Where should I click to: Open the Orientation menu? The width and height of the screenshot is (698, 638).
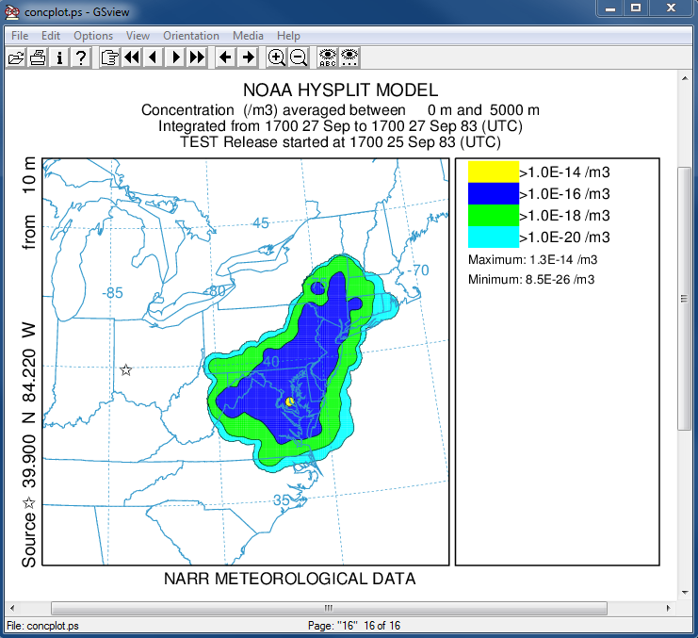(191, 36)
